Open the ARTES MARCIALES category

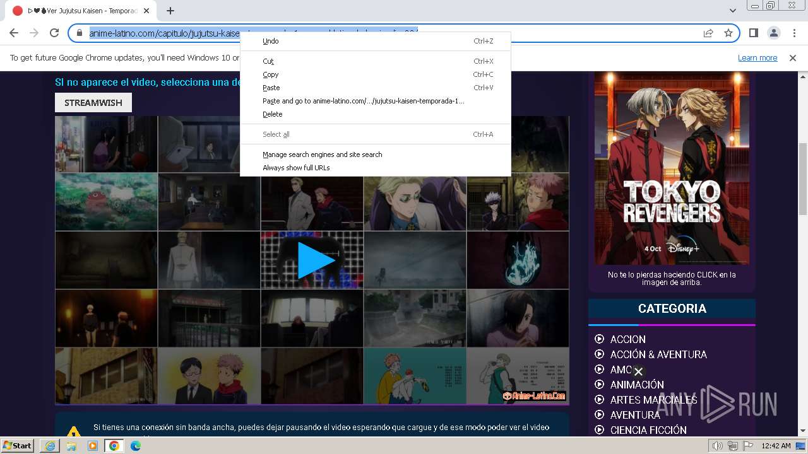pos(653,400)
